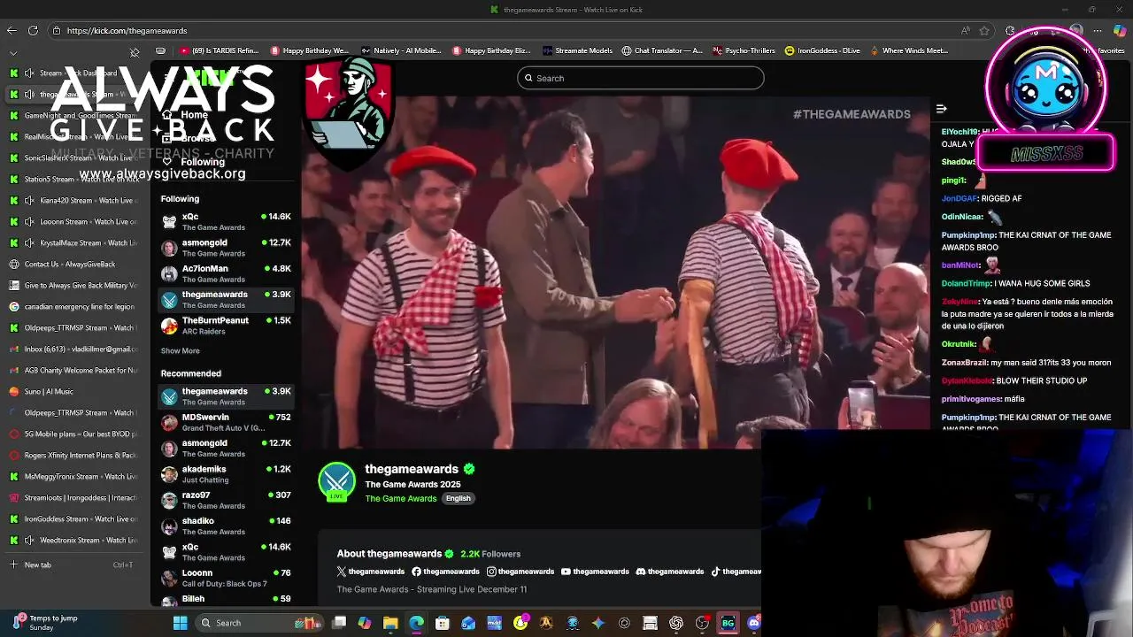Click the English language tag
The height and width of the screenshot is (637, 1133).
[x=458, y=499]
